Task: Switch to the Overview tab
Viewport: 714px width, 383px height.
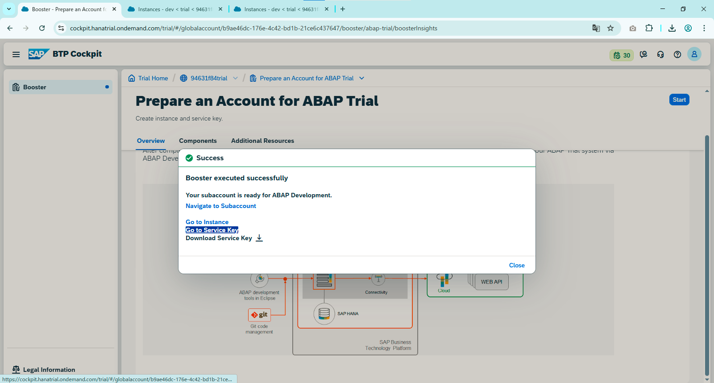Action: [x=151, y=141]
